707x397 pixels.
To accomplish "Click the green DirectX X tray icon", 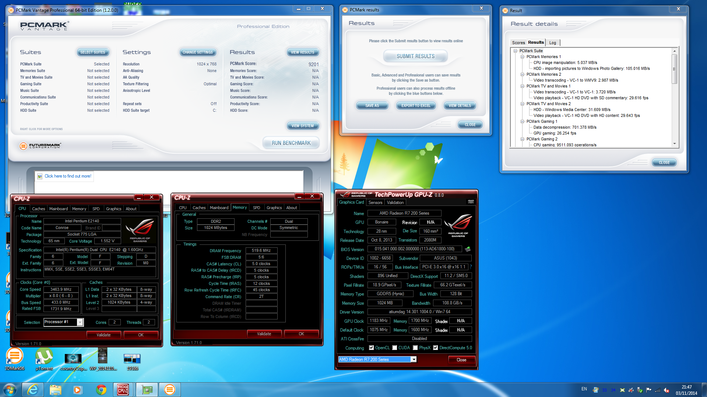I will (622, 390).
